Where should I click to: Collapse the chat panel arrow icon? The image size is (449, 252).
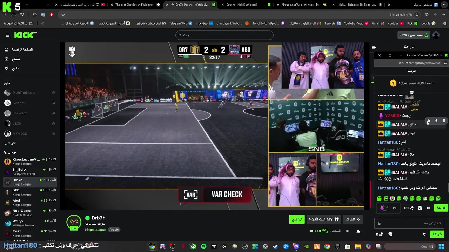[374, 47]
